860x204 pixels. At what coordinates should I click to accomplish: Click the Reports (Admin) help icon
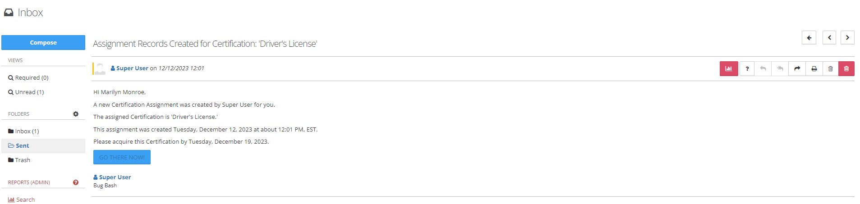coord(76,182)
